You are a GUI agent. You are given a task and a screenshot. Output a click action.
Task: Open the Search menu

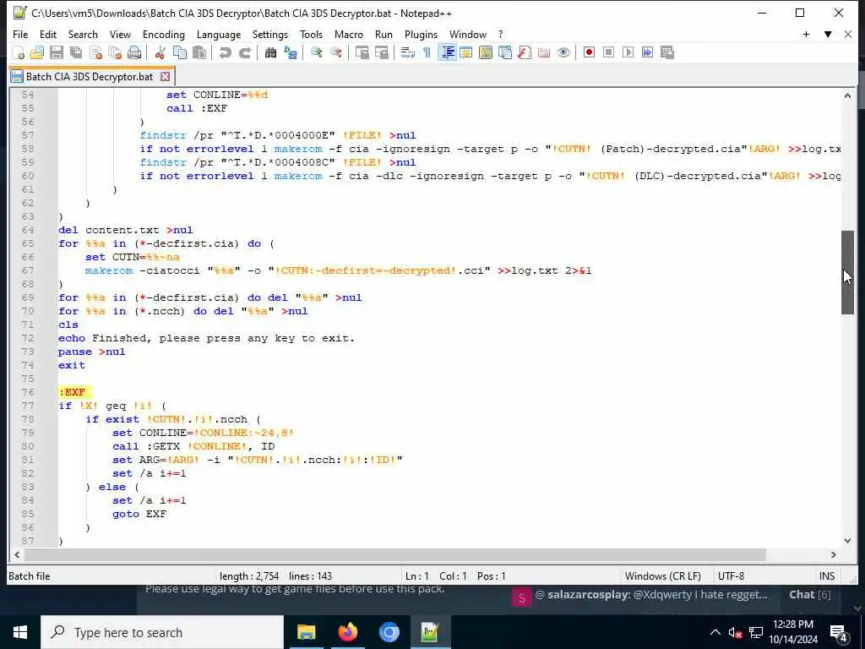click(83, 34)
